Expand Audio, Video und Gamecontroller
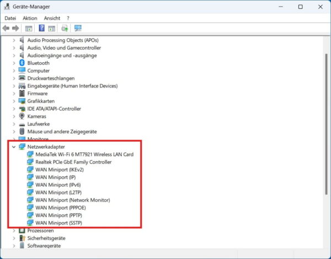331x259 pixels. tap(14, 48)
